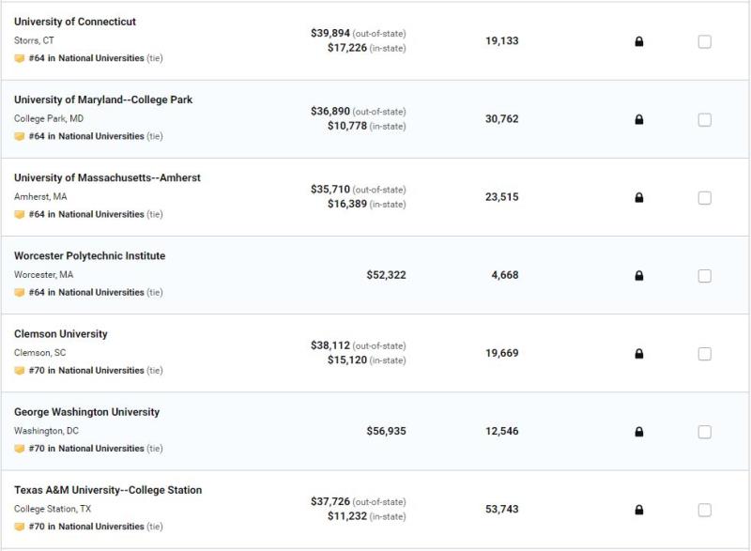Click lock icon in University of Connecticut row
The width and height of the screenshot is (751, 551).
[x=639, y=41]
